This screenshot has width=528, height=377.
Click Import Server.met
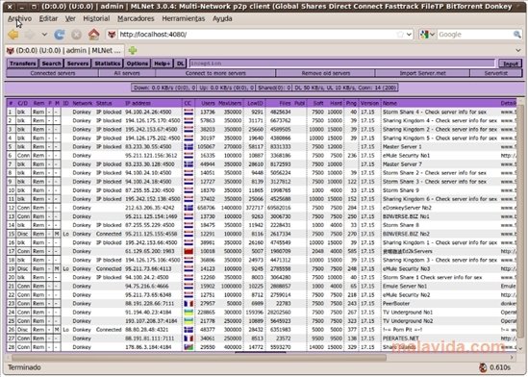(x=422, y=73)
